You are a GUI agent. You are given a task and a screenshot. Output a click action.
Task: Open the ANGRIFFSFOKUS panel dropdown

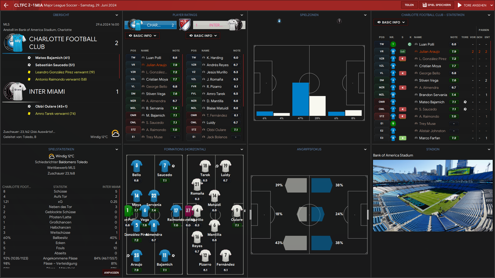[x=365, y=149]
